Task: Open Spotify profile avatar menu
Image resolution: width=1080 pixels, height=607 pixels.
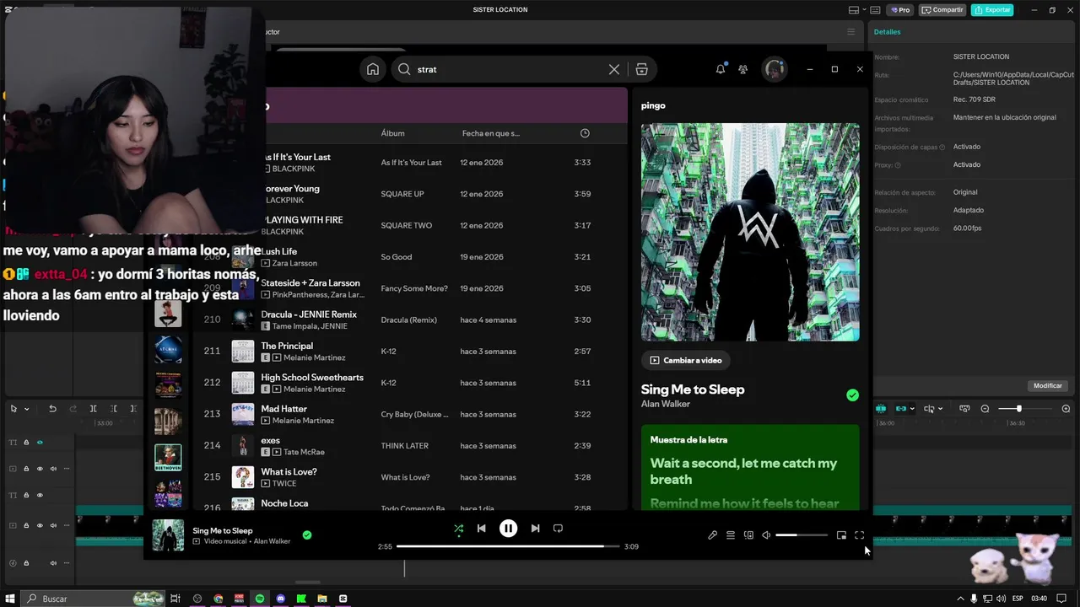Action: [x=775, y=69]
